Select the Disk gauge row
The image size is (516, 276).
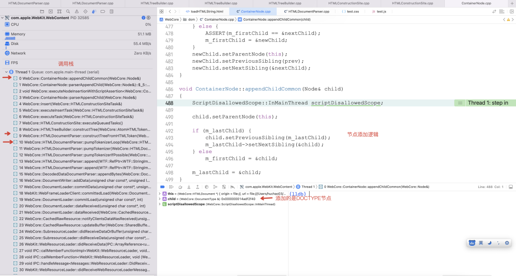point(78,45)
